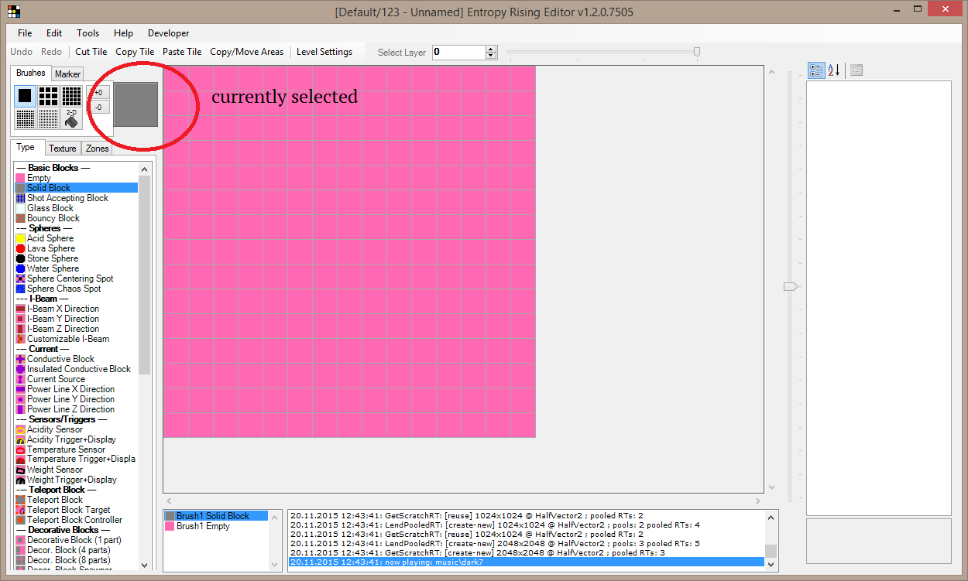
Task: Click log panel scroll-down arrow
Action: coord(771,565)
